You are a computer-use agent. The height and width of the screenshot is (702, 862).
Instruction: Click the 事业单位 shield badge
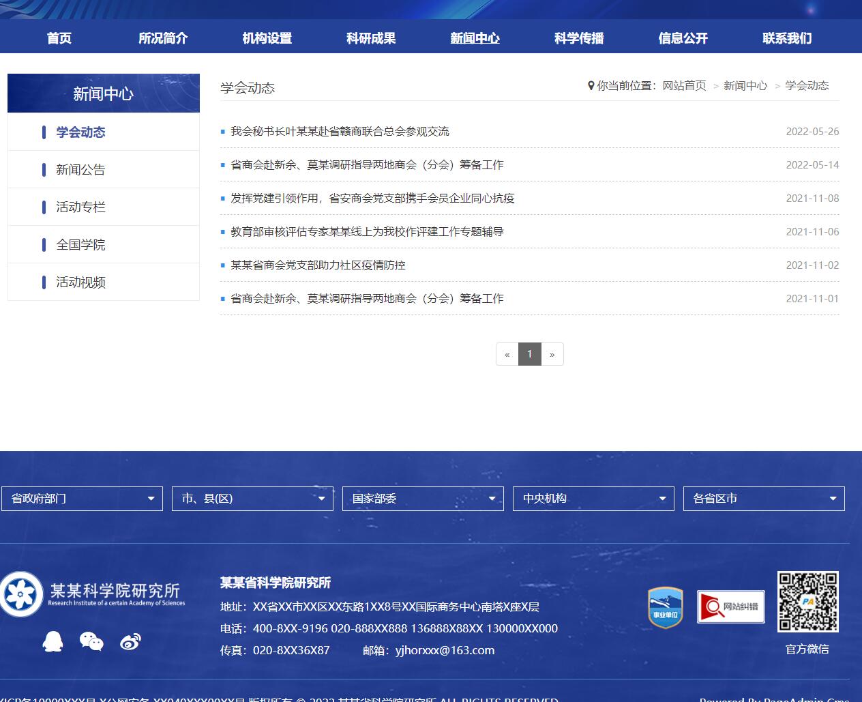click(x=665, y=607)
